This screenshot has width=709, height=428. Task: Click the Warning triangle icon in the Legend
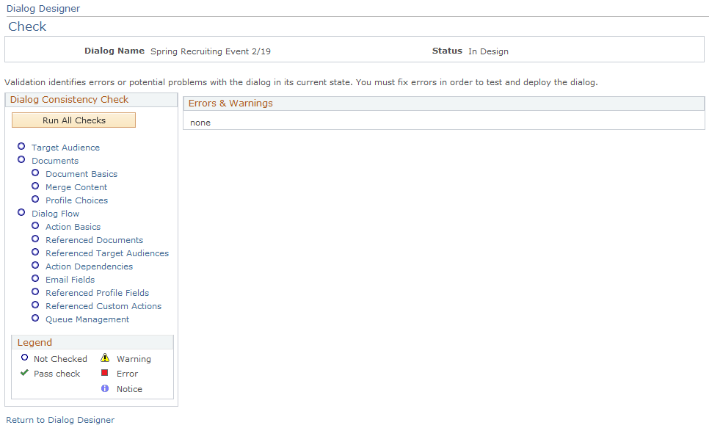pyautogui.click(x=104, y=358)
